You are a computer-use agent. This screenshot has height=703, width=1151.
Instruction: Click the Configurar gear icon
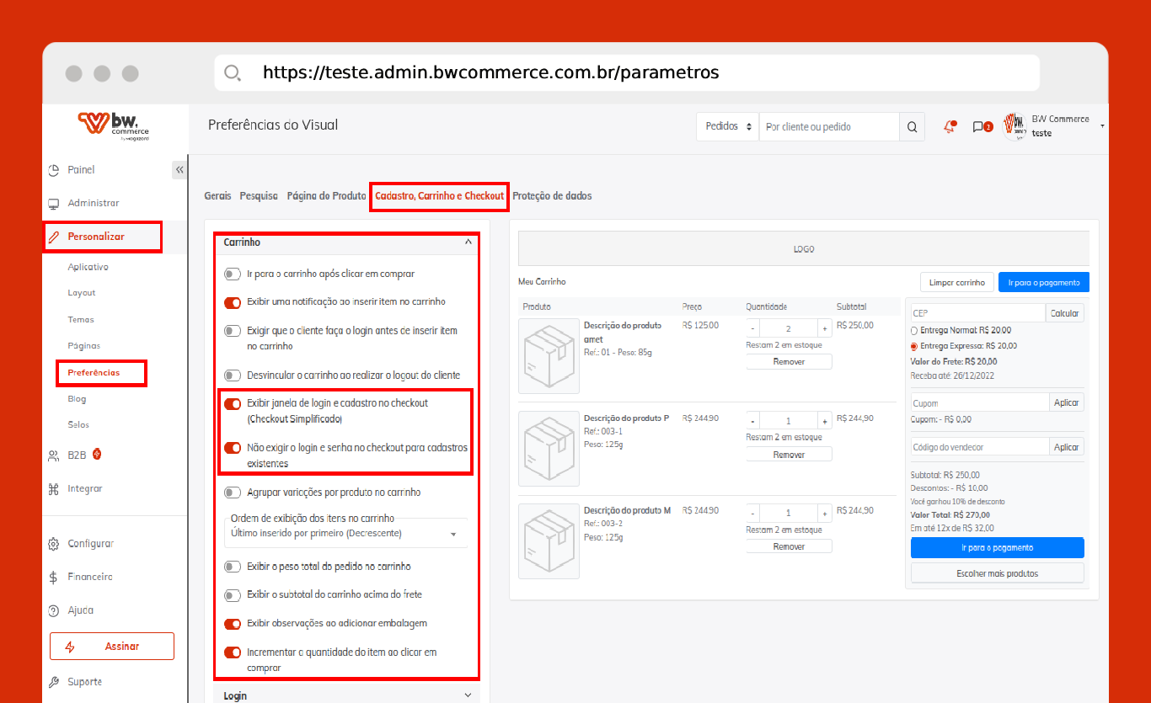(x=54, y=544)
